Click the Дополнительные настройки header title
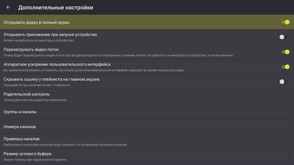294x165 pixels. [x=55, y=7]
